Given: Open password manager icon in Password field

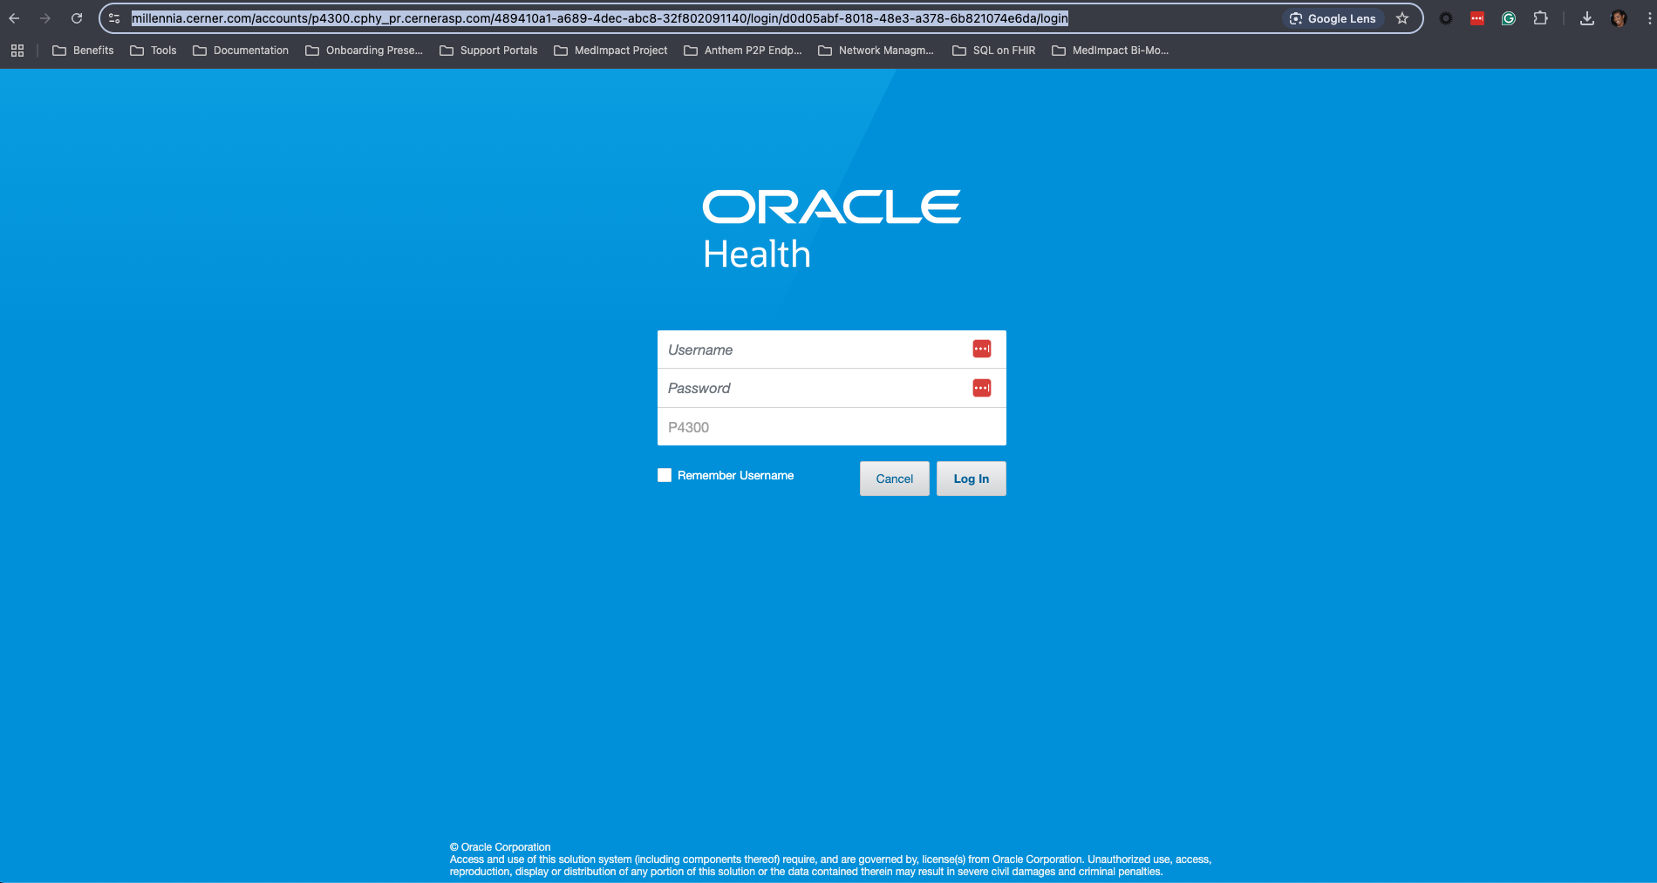Looking at the screenshot, I should pyautogui.click(x=982, y=388).
